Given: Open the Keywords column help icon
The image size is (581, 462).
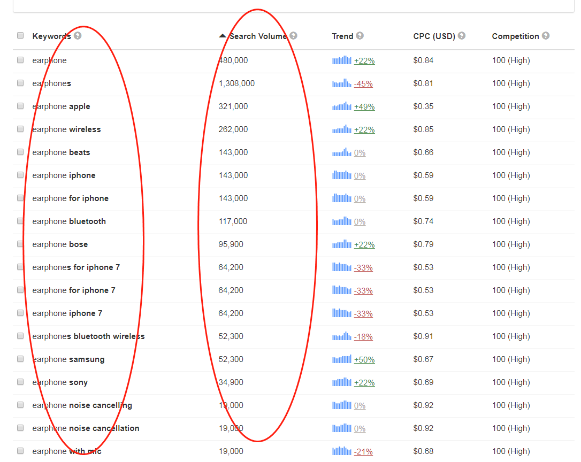Looking at the screenshot, I should pyautogui.click(x=78, y=36).
